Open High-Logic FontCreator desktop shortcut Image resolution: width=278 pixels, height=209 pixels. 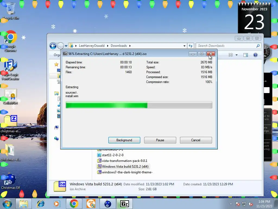(x=11, y=70)
